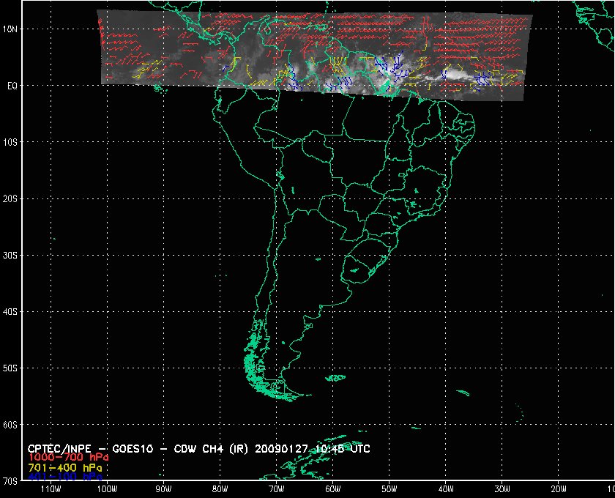This screenshot has width=615, height=498.
Task: Click the South Georgia island outline
Action: (x=461, y=393)
